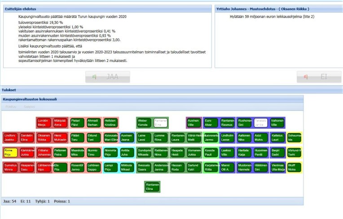Select the Wulff Nicke seat tile
The image size is (343, 219).
293,168
